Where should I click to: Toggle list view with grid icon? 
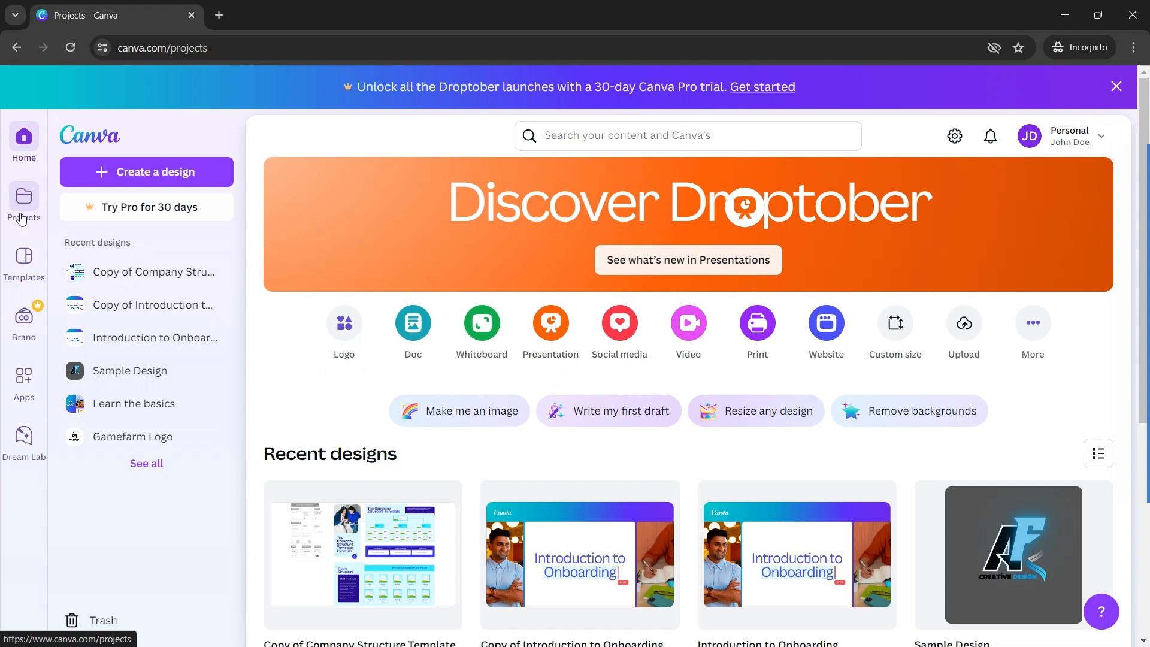1098,454
